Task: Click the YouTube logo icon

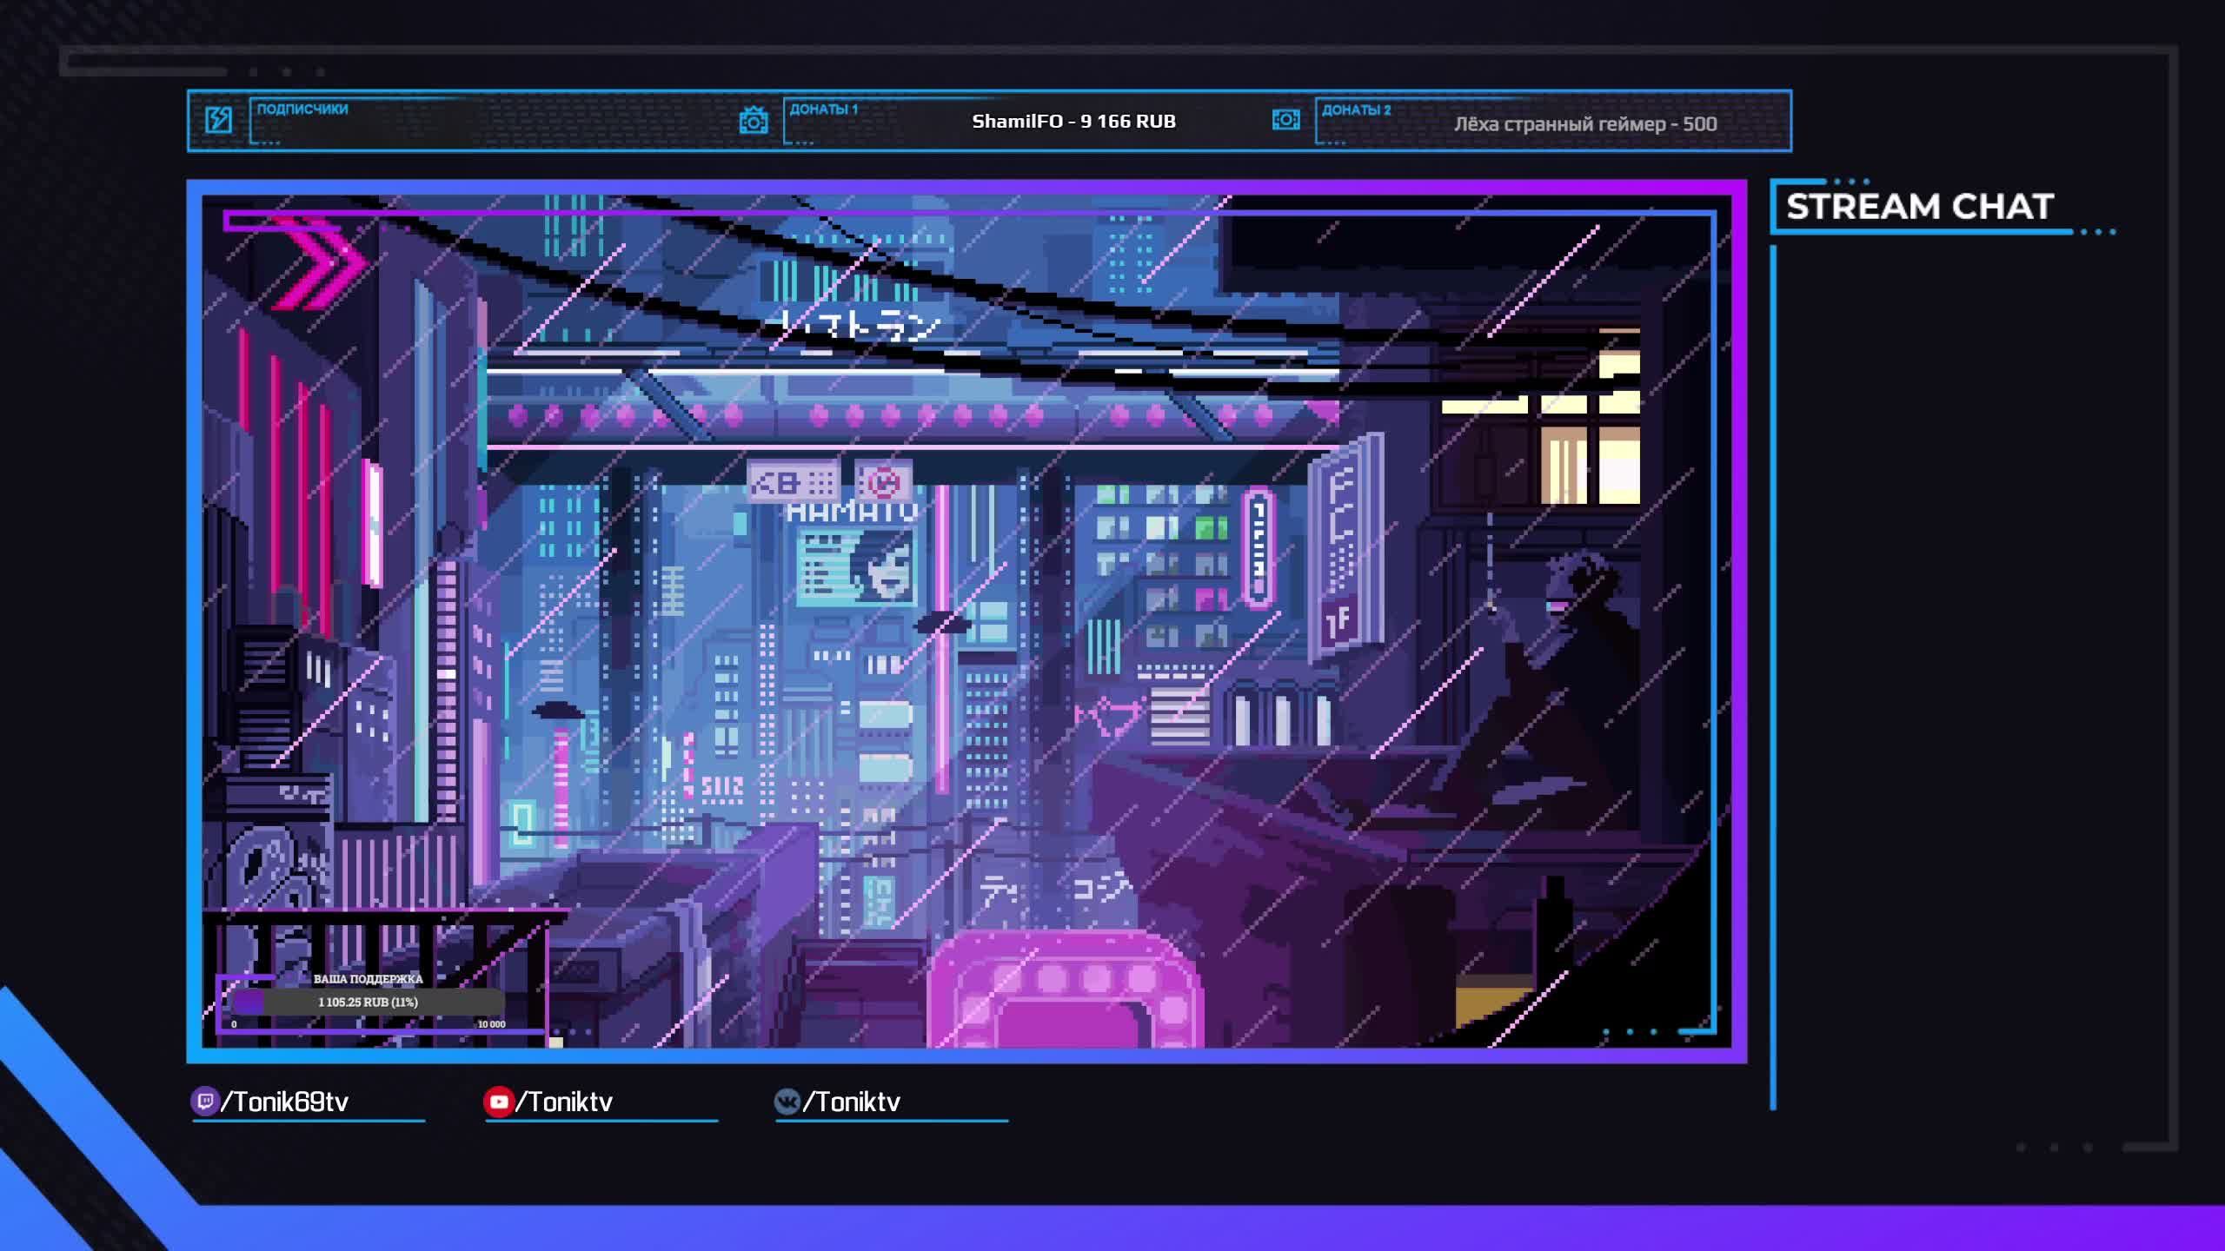Action: click(498, 1102)
